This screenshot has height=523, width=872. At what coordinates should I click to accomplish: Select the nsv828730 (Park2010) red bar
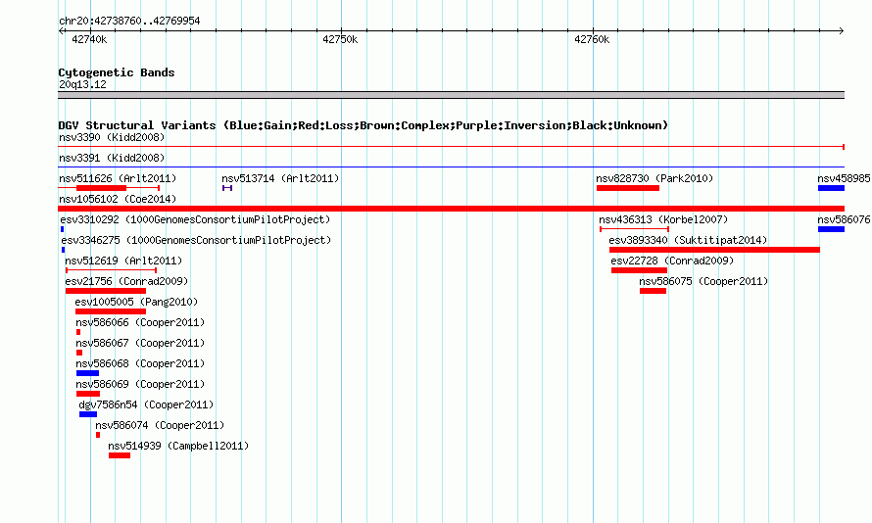[x=628, y=188]
